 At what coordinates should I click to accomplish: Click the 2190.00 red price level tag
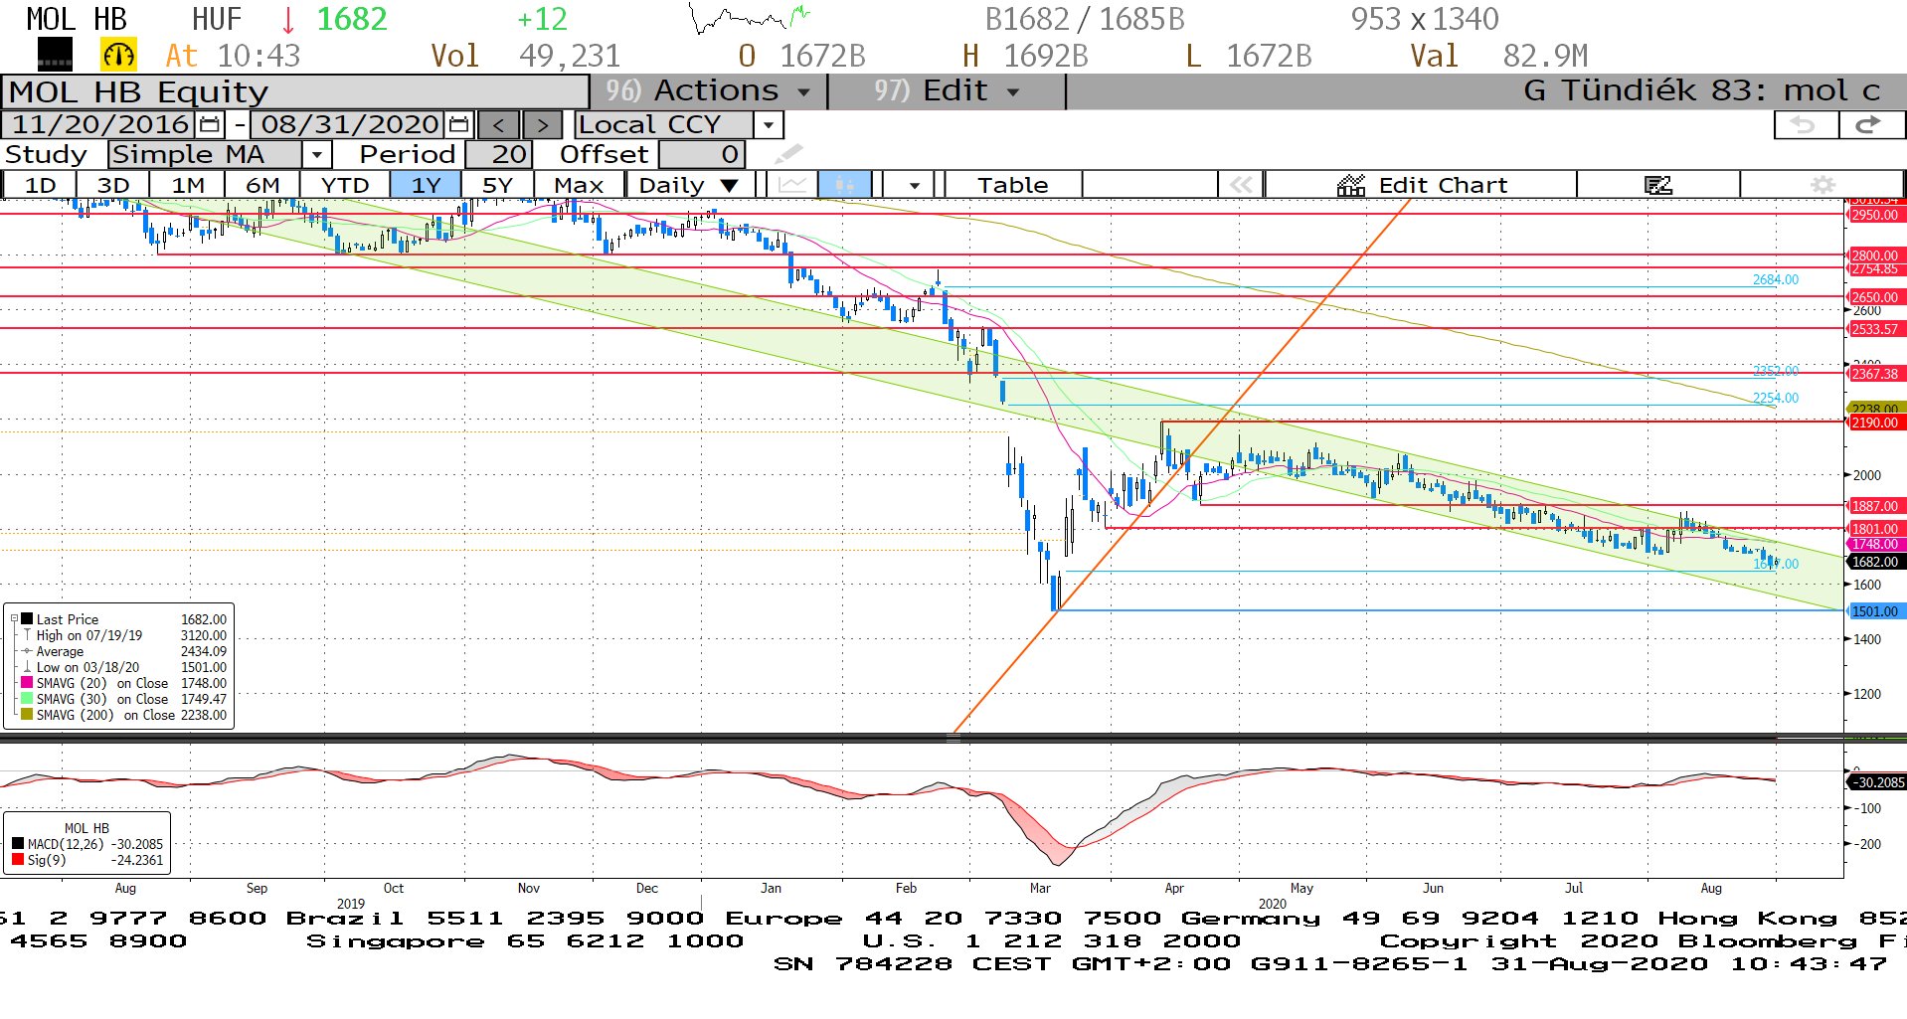tap(1874, 423)
